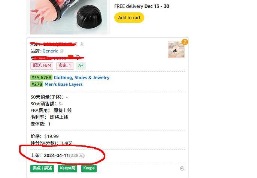This screenshot has height=178, width=257.
Task: Open the Generic brand link
Action: [50, 51]
